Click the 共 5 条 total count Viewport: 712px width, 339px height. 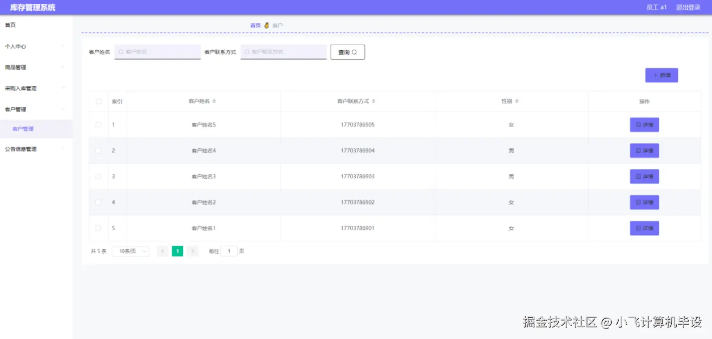coord(99,252)
